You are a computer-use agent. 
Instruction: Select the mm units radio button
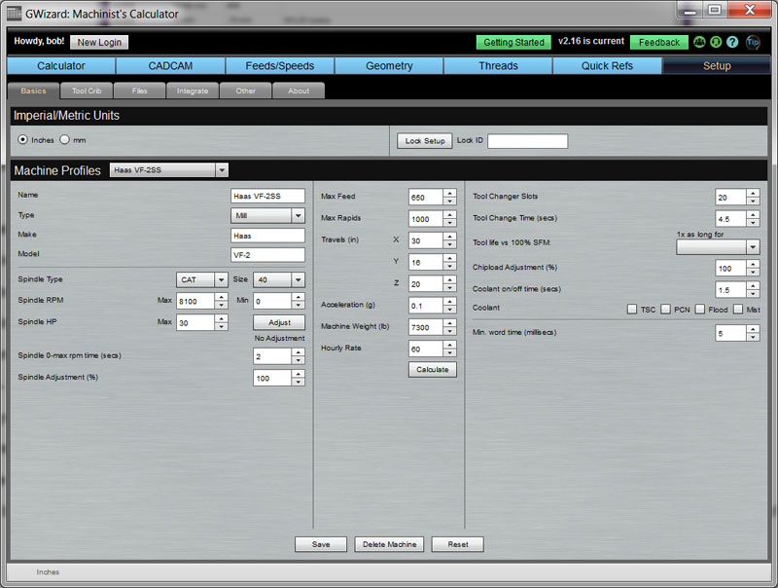coord(64,139)
